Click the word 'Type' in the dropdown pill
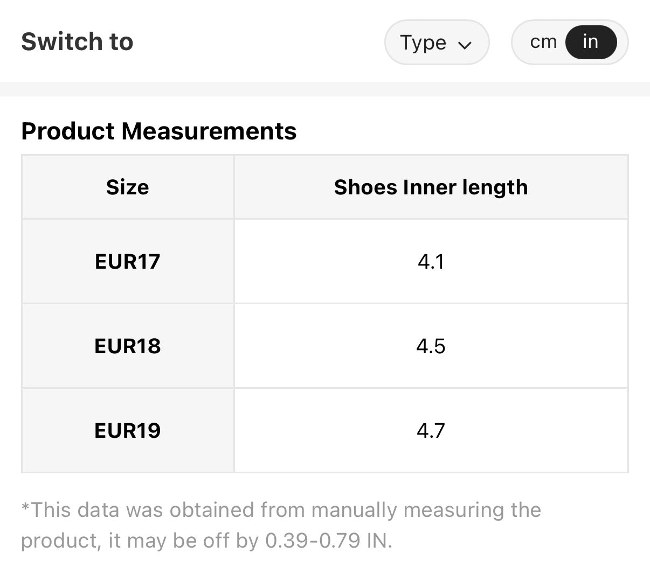The width and height of the screenshot is (650, 574). [x=423, y=43]
